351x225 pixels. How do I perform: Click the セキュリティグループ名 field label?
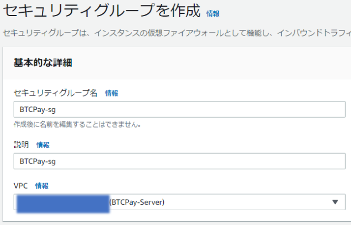56,93
